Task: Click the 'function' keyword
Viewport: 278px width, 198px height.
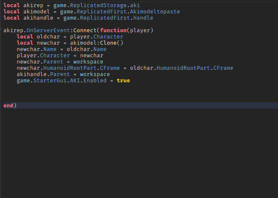Action: (x=113, y=30)
